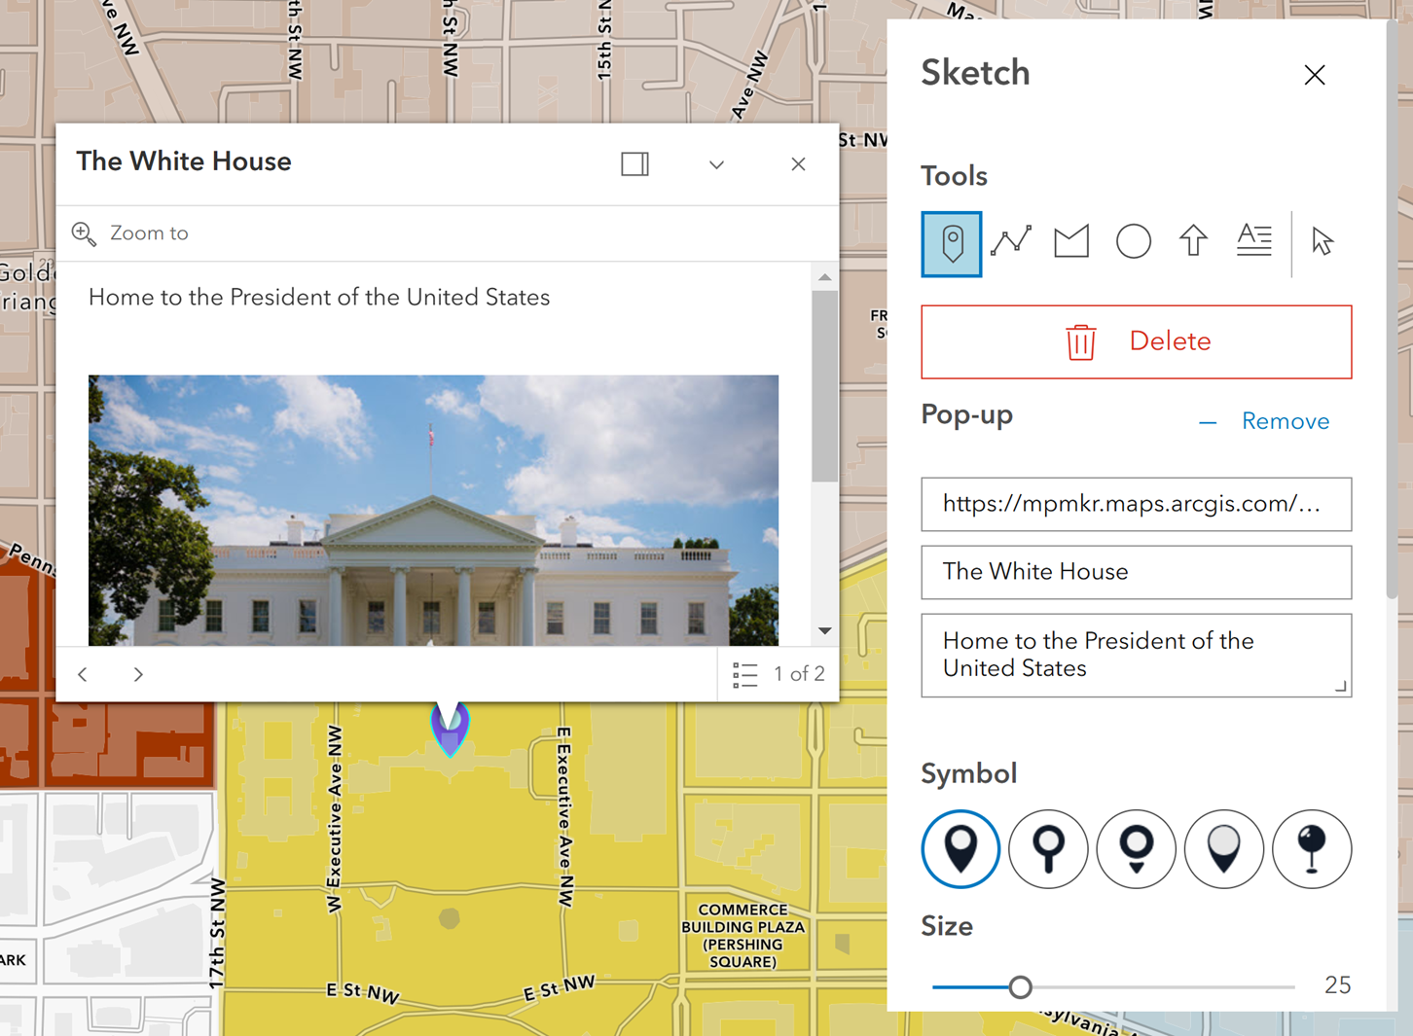Select the Arrow sketch tool

[x=1193, y=241]
